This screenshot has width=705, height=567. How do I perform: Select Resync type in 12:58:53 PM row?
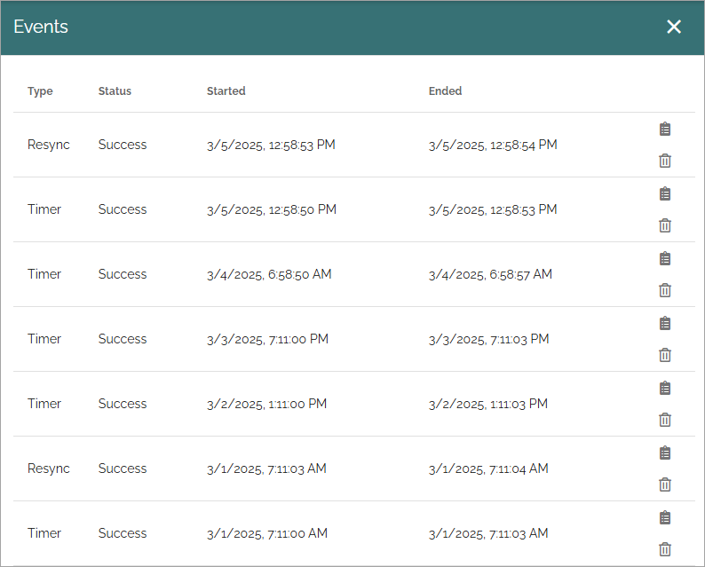[x=49, y=145]
